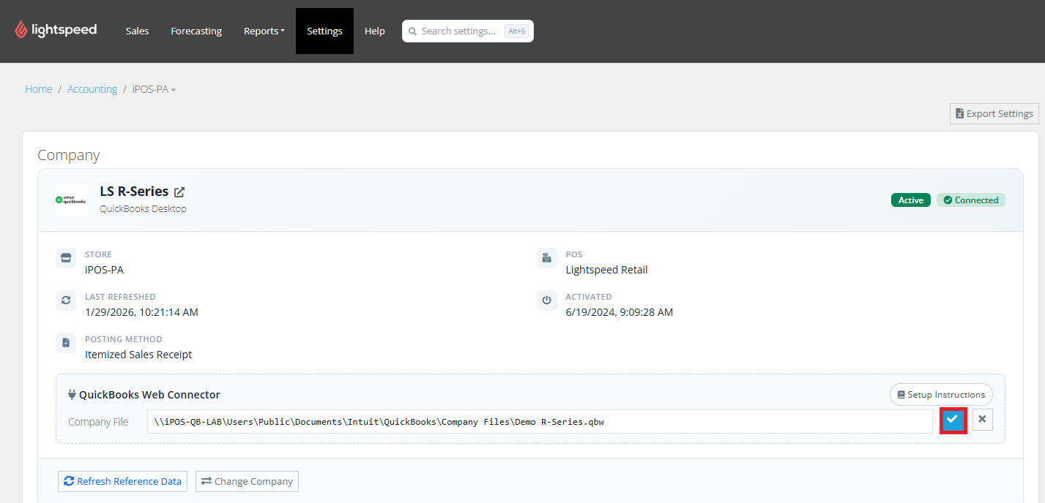Click the Activated power icon
The image size is (1045, 503).
coord(547,300)
